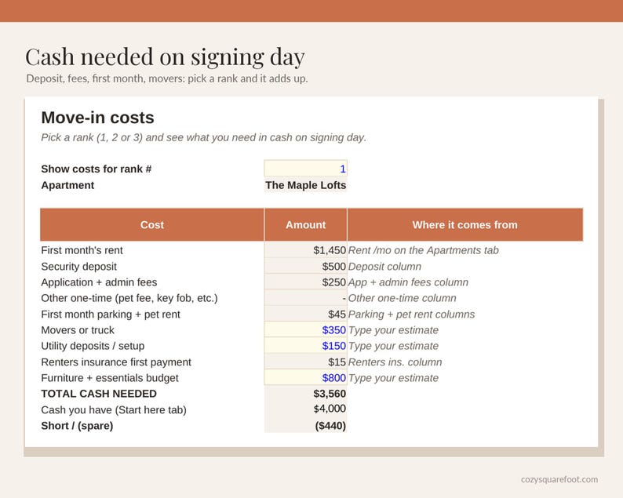623x498 pixels.
Task: Select the Where it comes from header
Action: click(x=465, y=225)
